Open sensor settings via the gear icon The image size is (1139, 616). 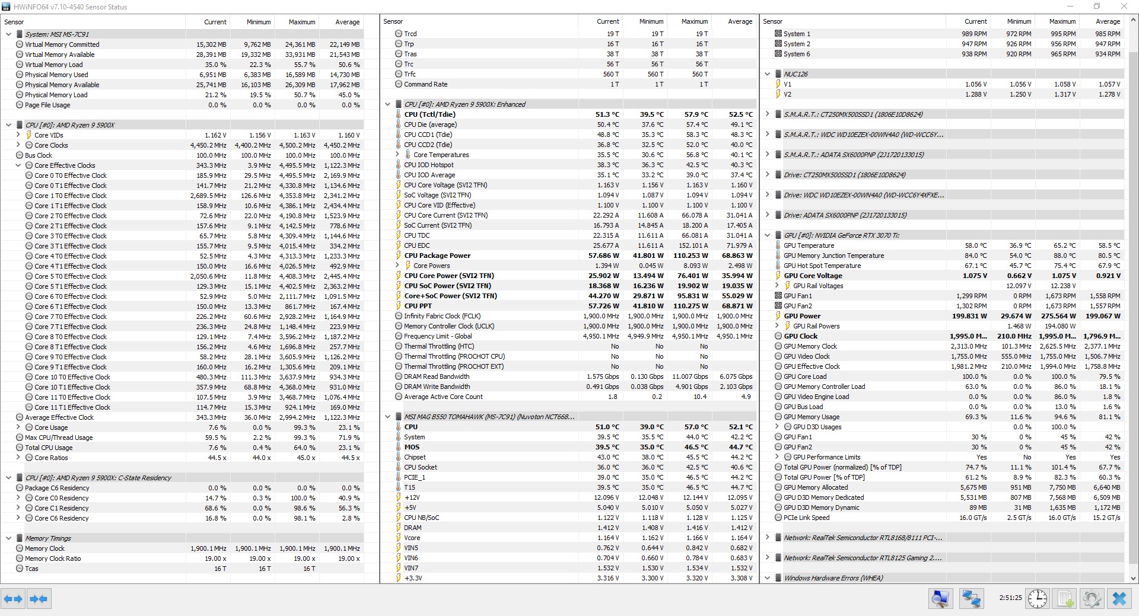[1092, 599]
